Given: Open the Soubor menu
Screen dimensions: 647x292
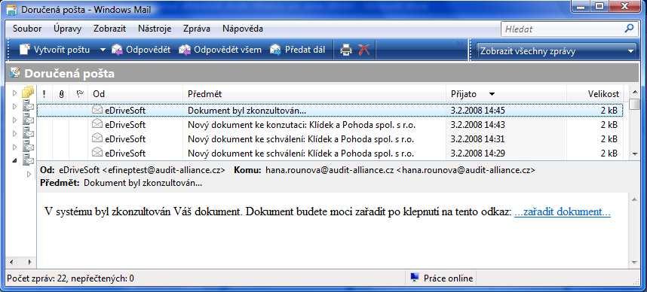Looking at the screenshot, I should [27, 29].
